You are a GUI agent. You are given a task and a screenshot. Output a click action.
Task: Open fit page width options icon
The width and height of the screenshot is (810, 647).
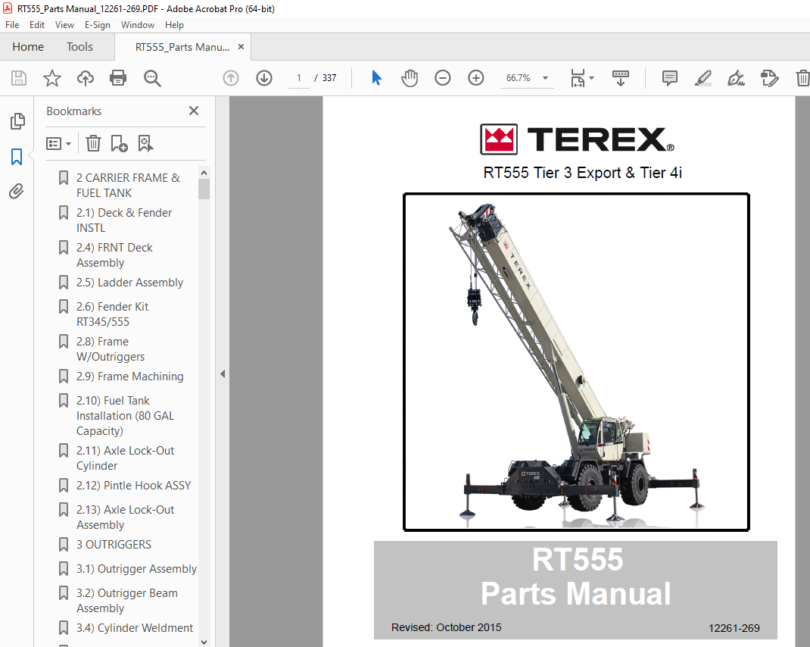578,78
